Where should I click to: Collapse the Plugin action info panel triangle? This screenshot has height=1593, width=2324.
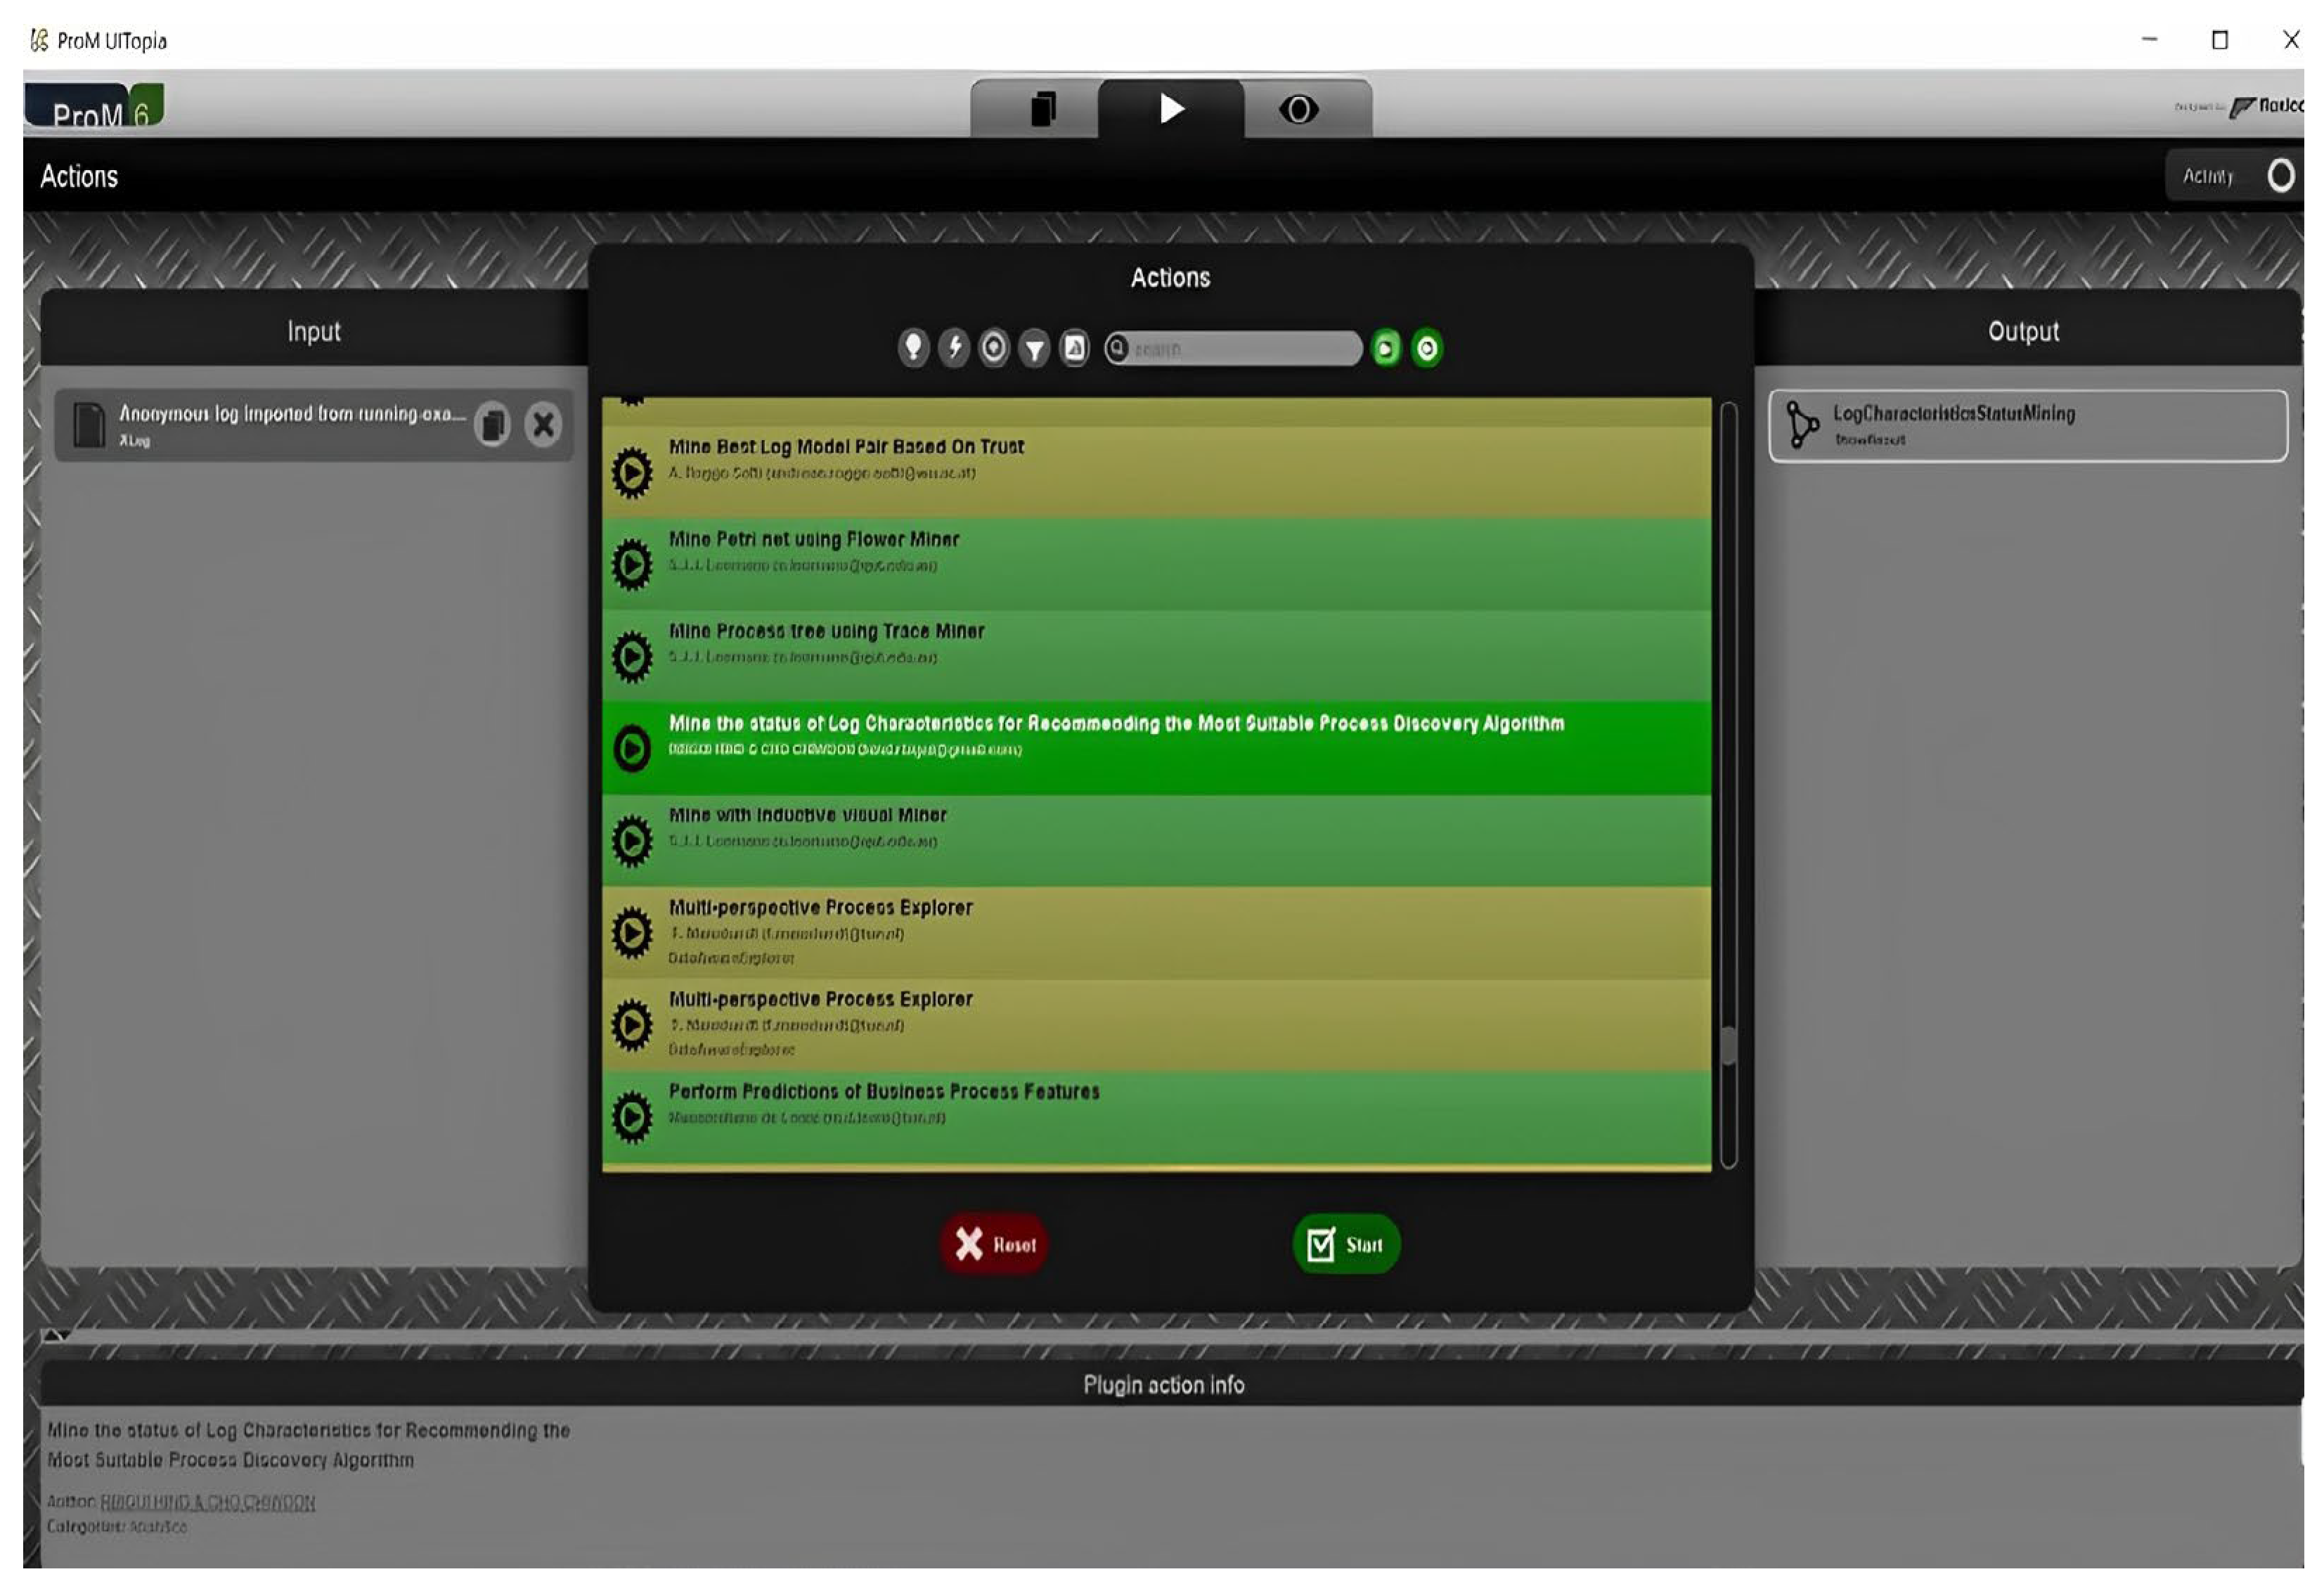tap(56, 1335)
